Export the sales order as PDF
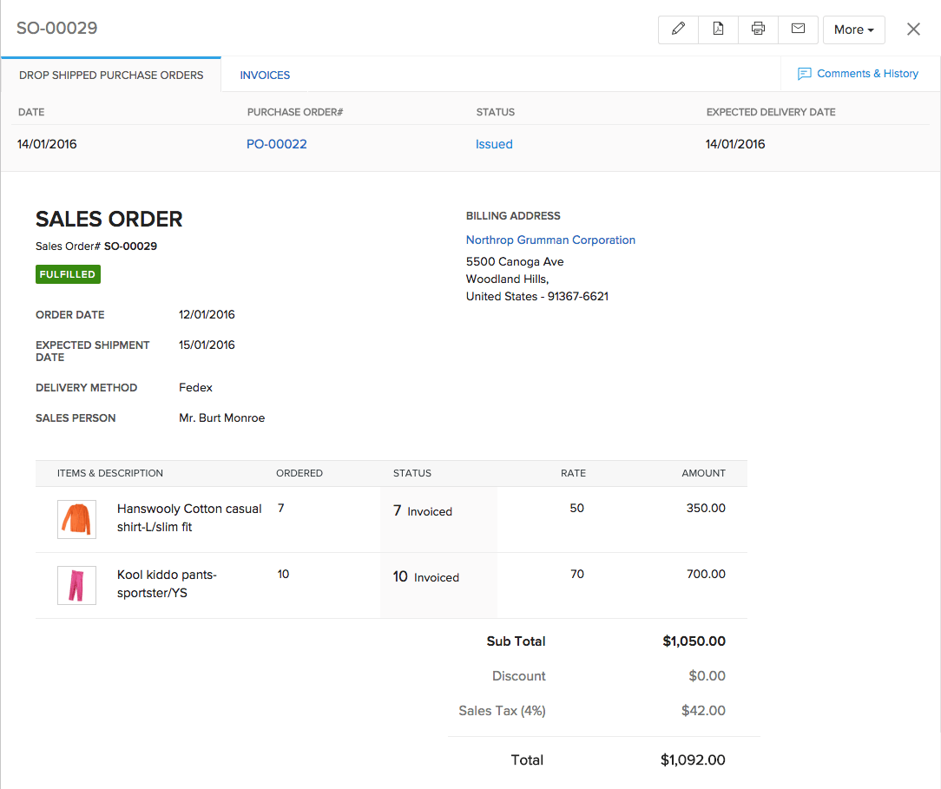This screenshot has height=789, width=941. (719, 29)
